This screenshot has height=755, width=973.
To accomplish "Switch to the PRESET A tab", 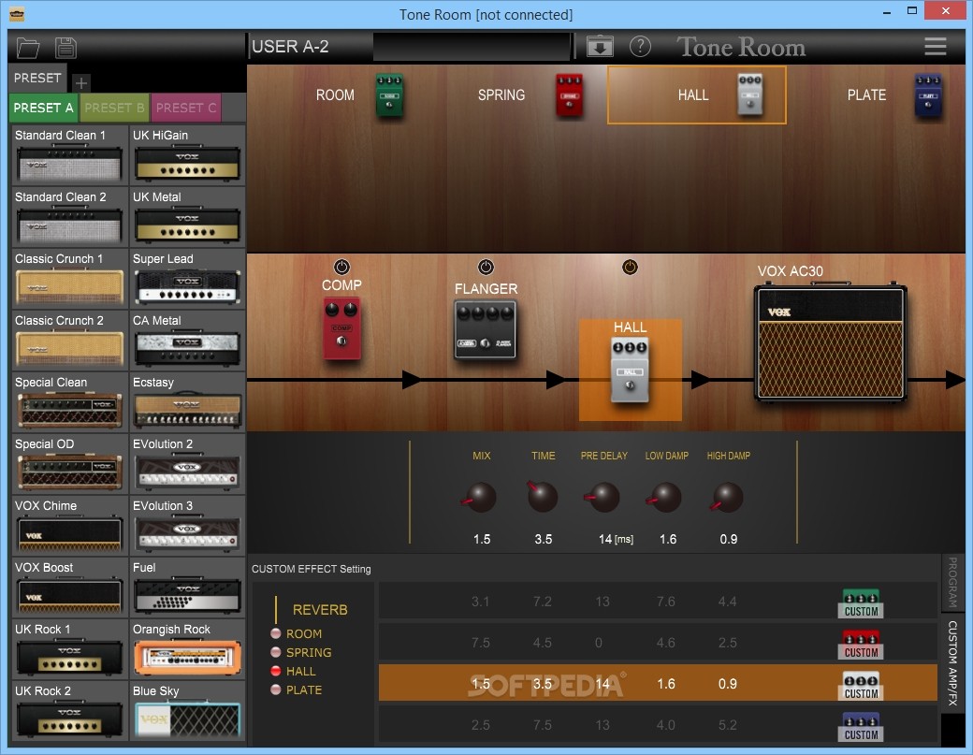I will click(43, 108).
